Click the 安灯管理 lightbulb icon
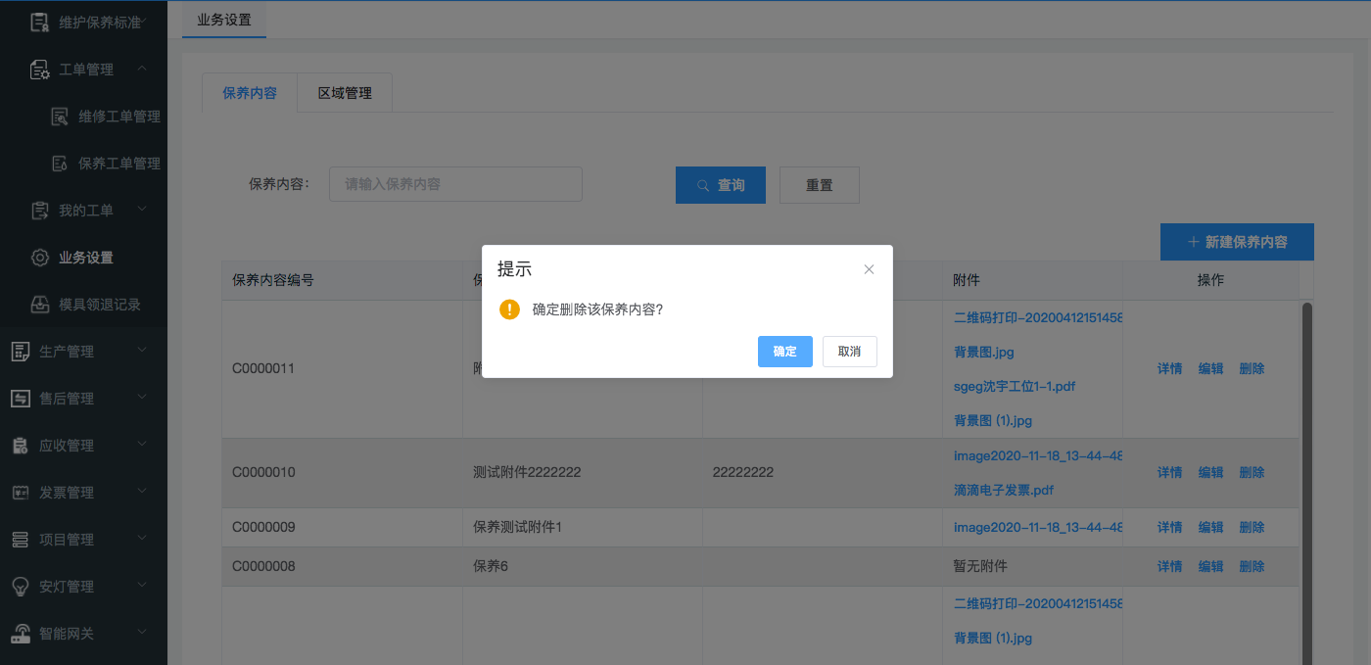The width and height of the screenshot is (1371, 665). 21,587
